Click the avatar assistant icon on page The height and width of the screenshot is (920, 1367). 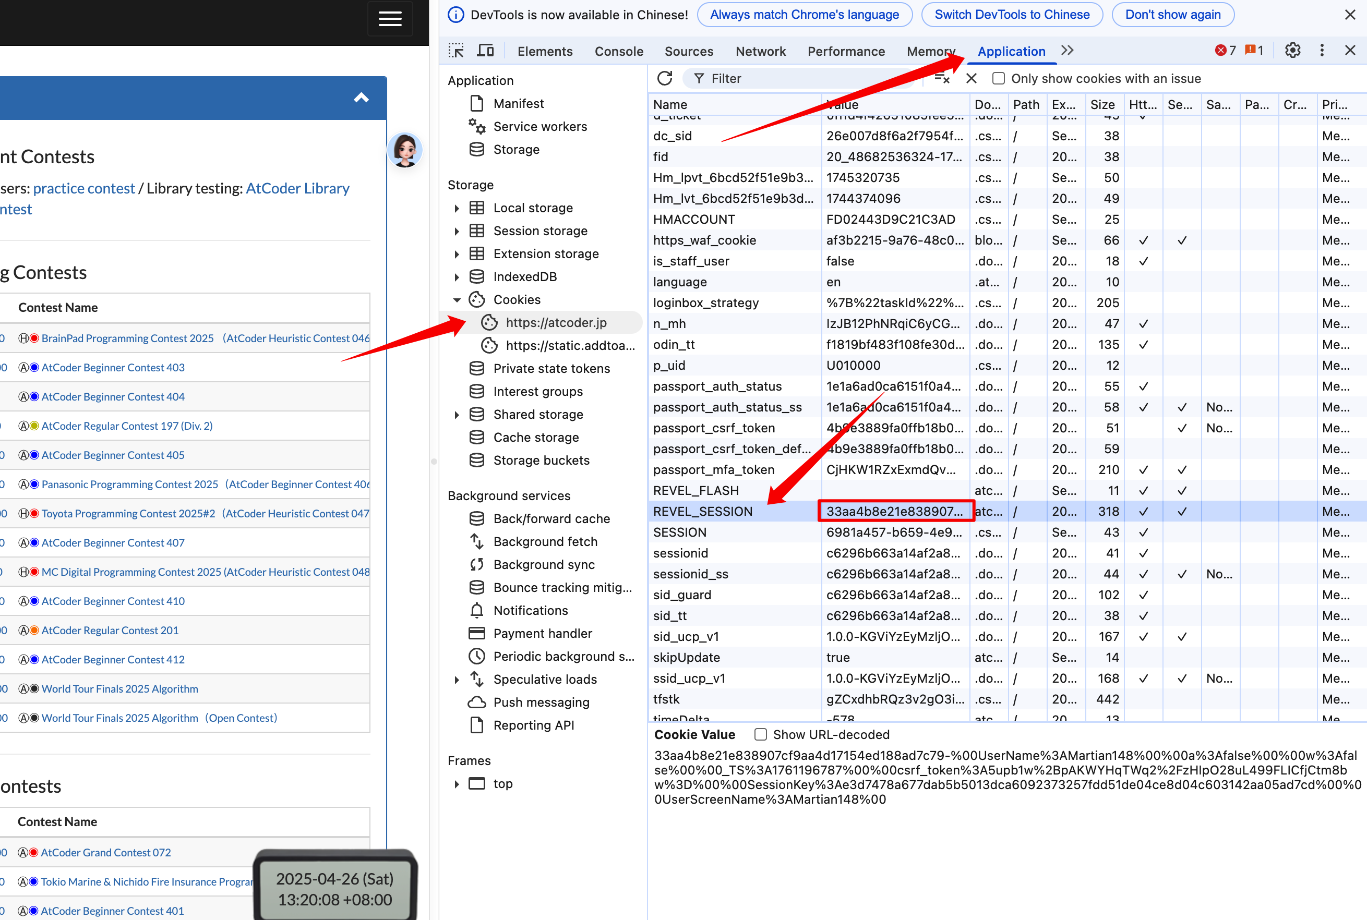(405, 150)
